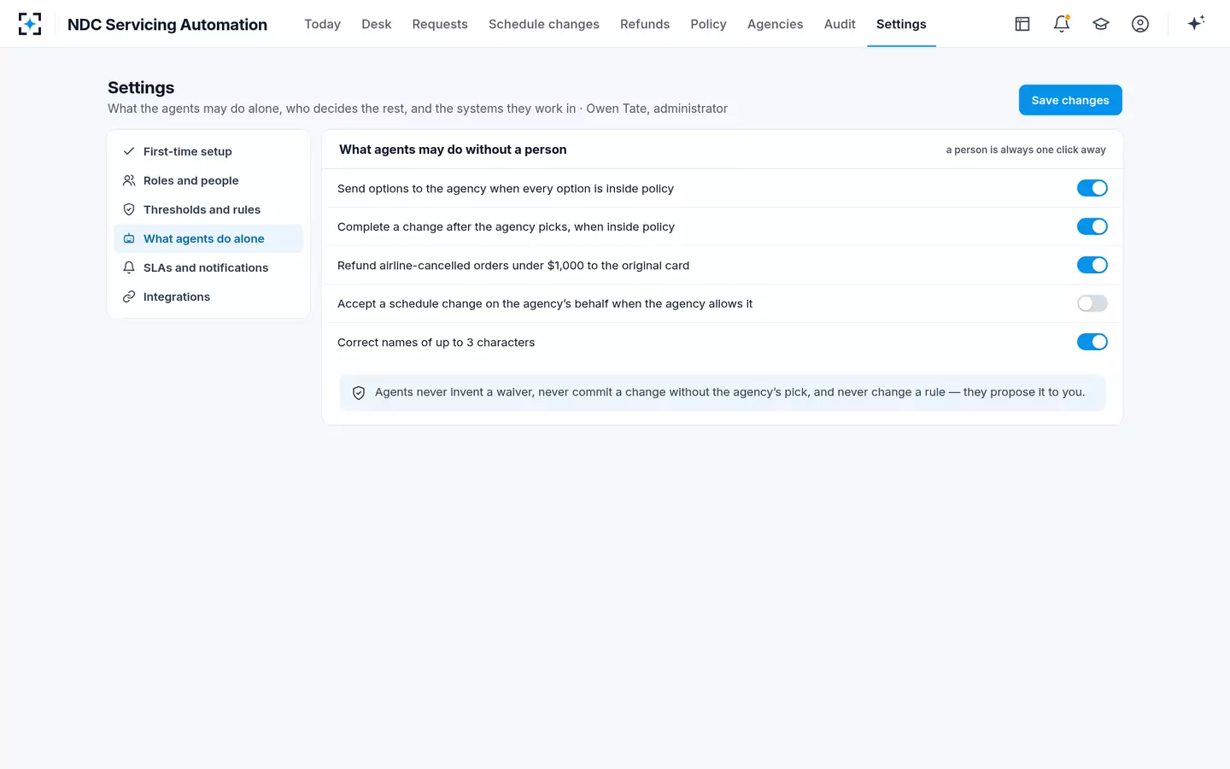
Task: Open Integrations settings section
Action: tap(208, 296)
